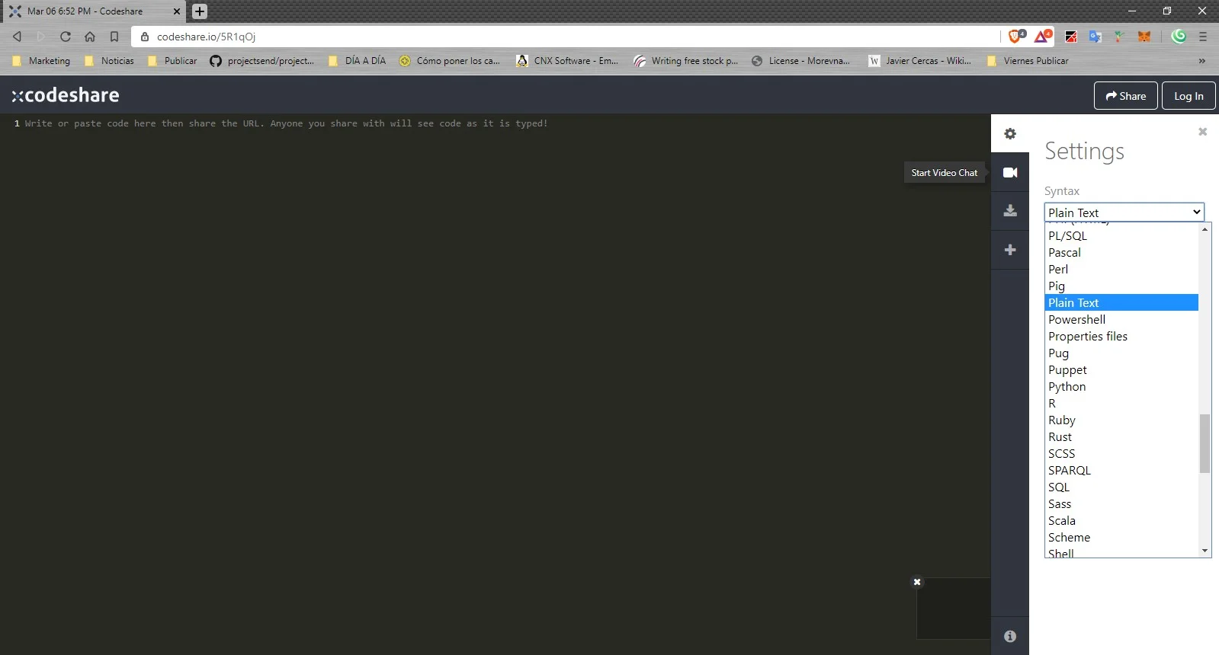Viewport: 1219px width, 655px height.
Task: Select Ruby syntax option
Action: pyautogui.click(x=1121, y=420)
